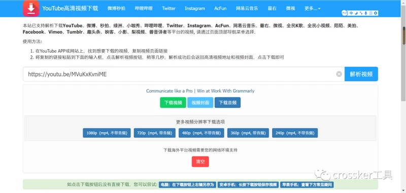Viewport: 406px width, 193px height.
Task: Click the 解析视频 parse button
Action: 361,74
